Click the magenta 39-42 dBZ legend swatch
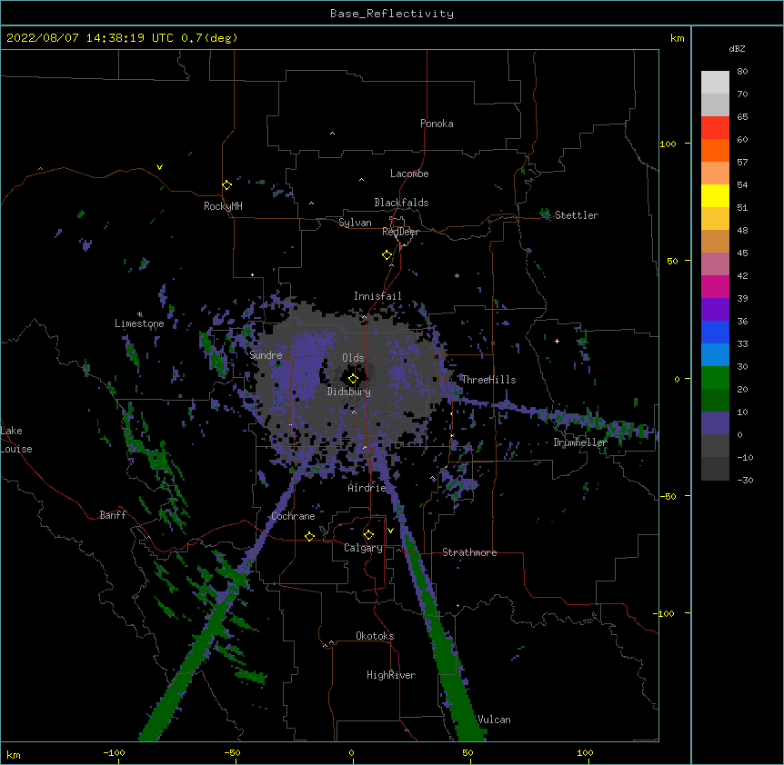The height and width of the screenshot is (765, 784). 715,287
